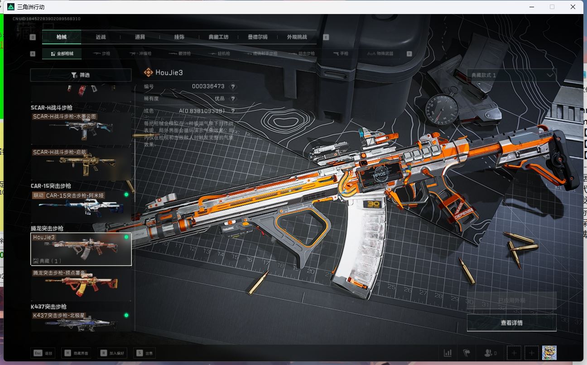Filter by 手枪 pistol category
This screenshot has height=365, width=587.
click(x=341, y=54)
